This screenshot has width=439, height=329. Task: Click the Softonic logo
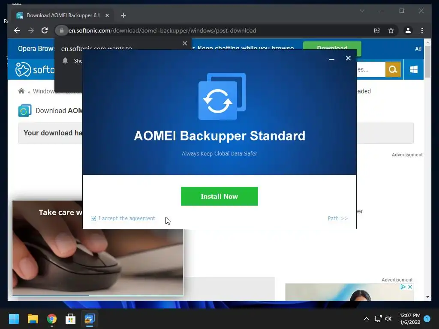[35, 69]
